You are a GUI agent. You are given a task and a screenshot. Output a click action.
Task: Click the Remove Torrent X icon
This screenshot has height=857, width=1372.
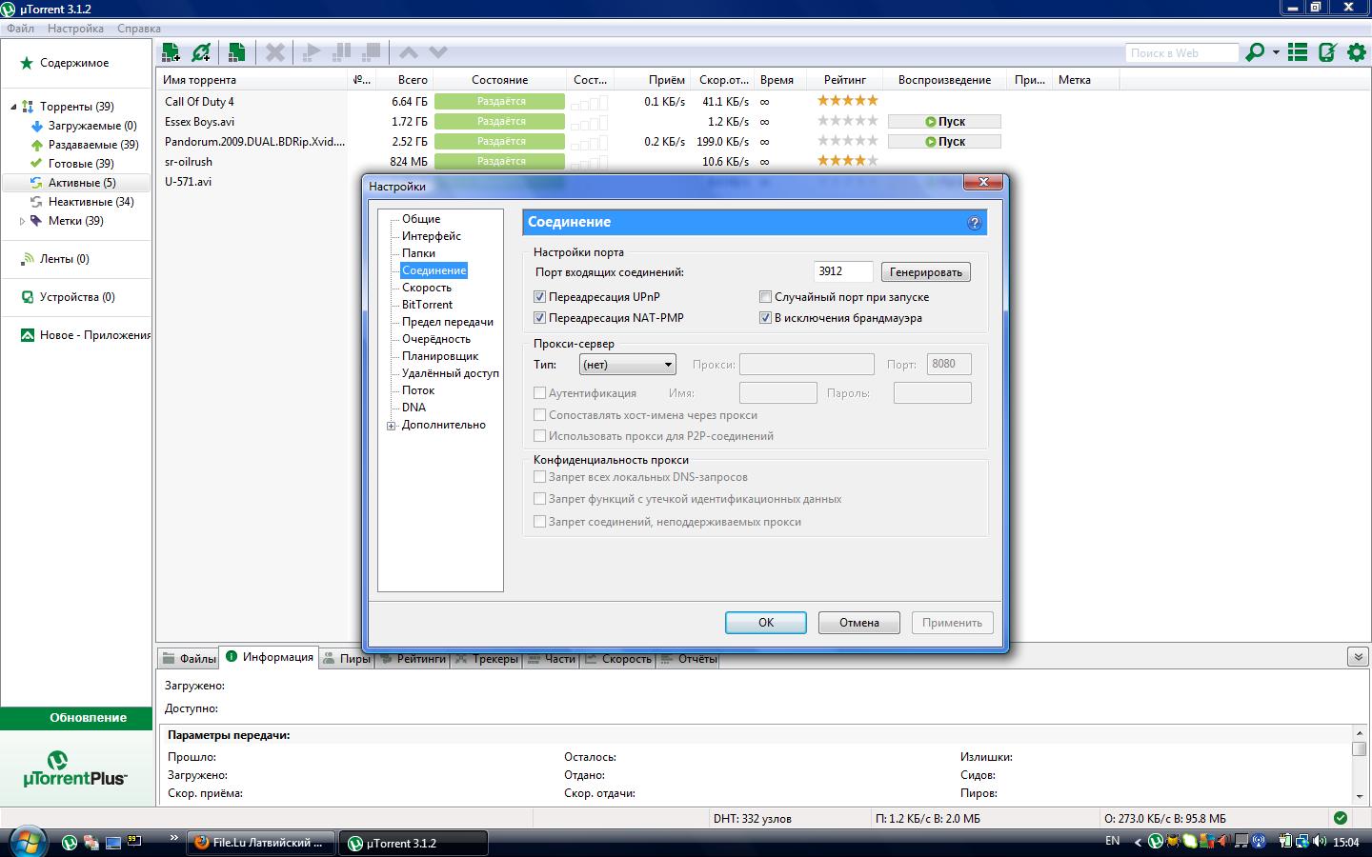pos(275,52)
